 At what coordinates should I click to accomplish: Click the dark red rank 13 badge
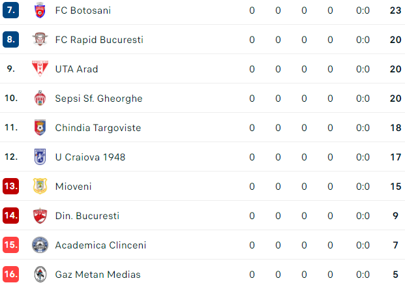(x=10, y=186)
